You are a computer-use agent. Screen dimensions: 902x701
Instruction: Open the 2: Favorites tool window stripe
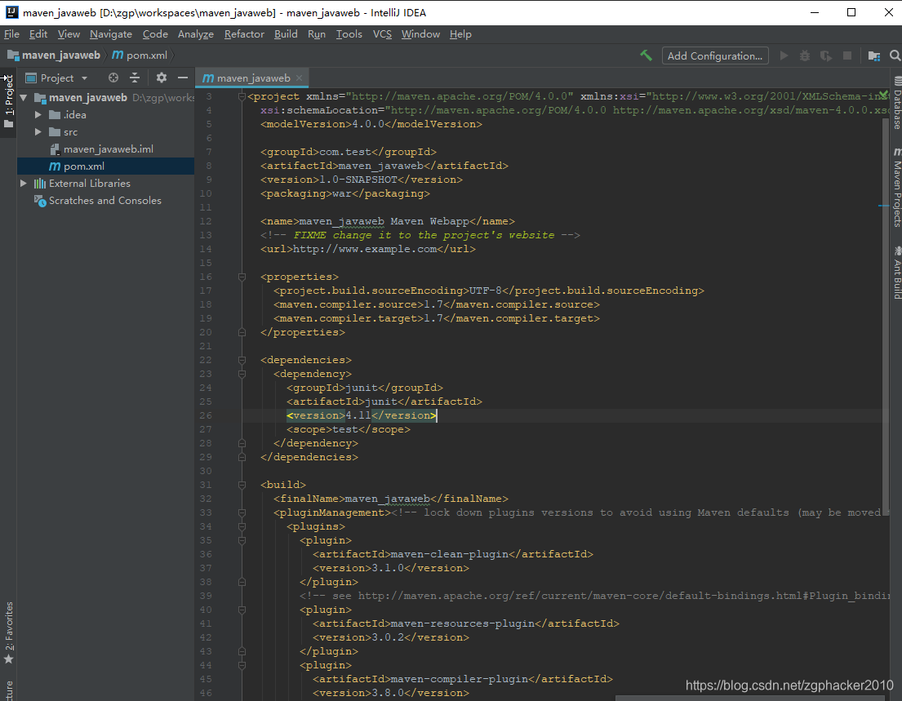pyautogui.click(x=9, y=632)
